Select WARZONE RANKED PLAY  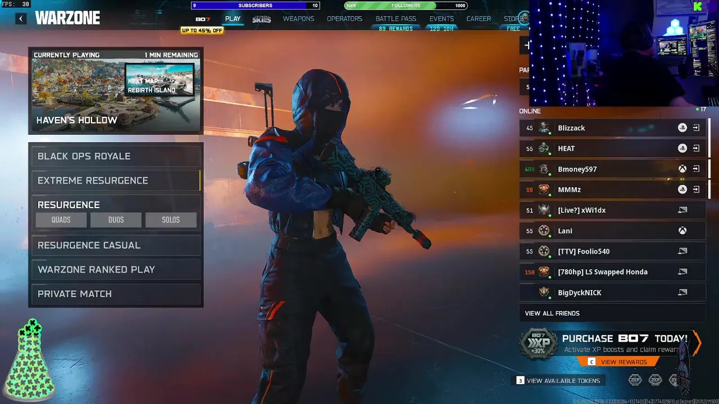coord(116,269)
